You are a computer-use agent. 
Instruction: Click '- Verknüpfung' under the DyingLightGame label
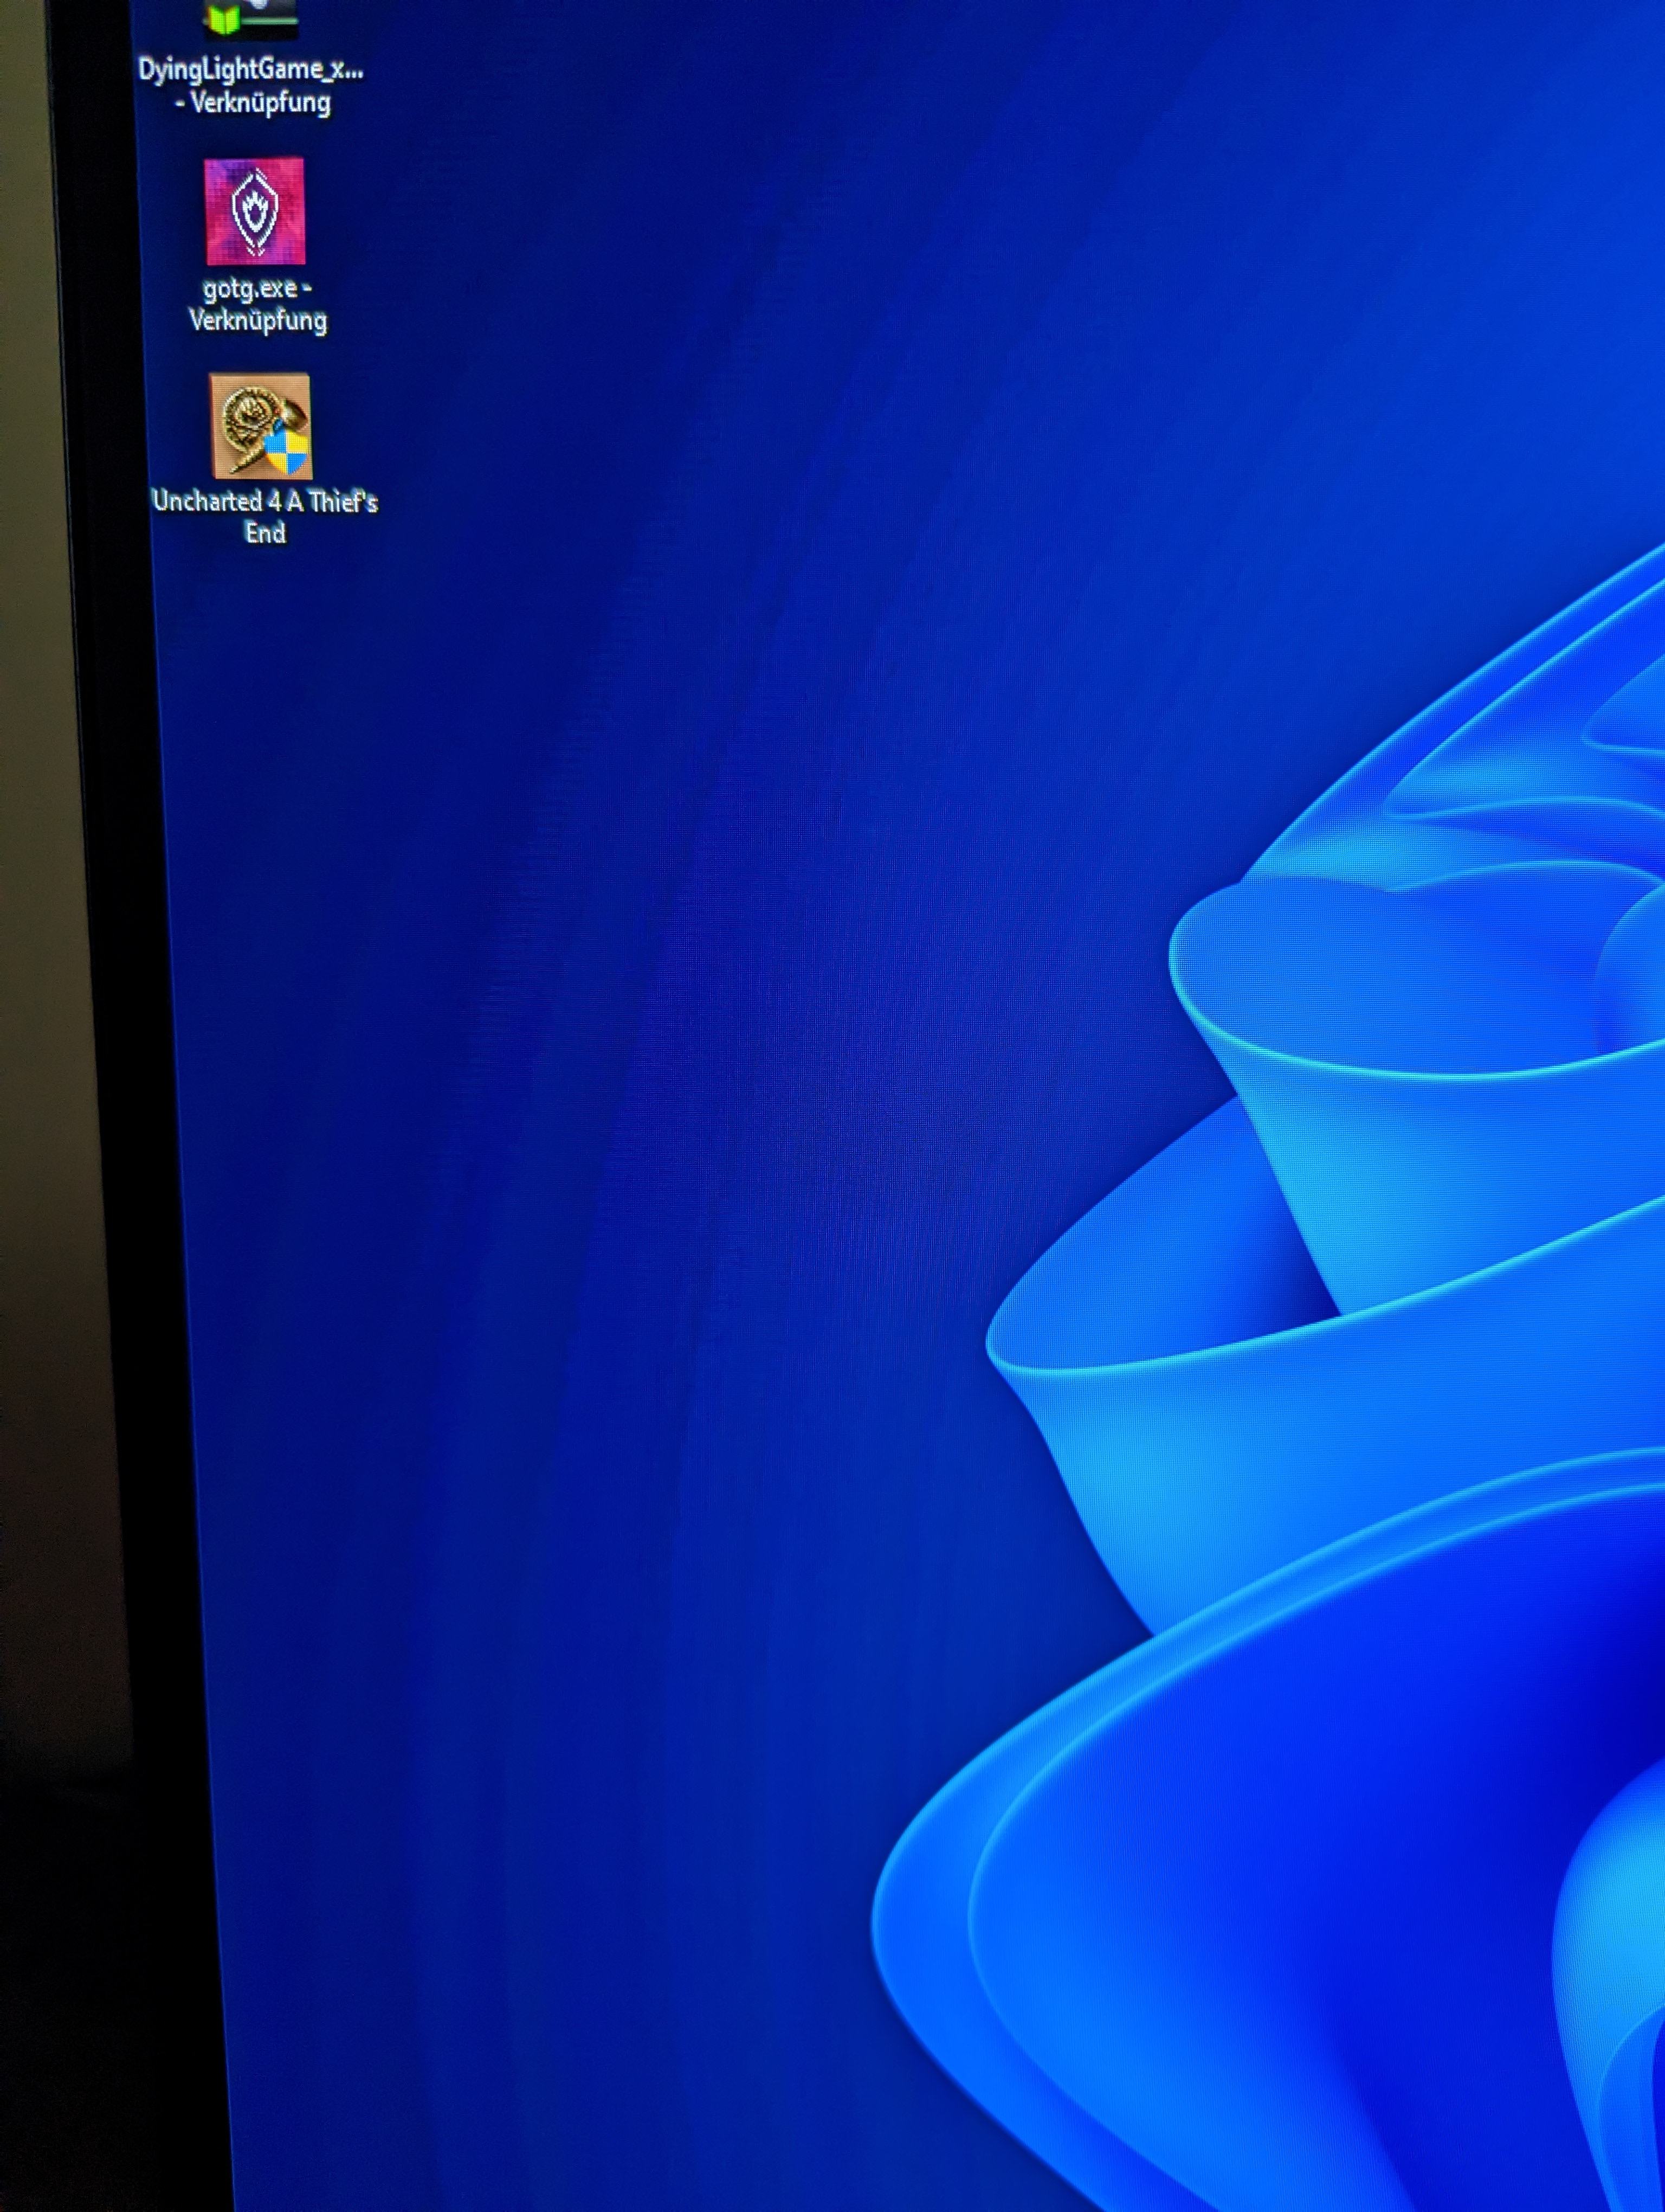click(254, 103)
